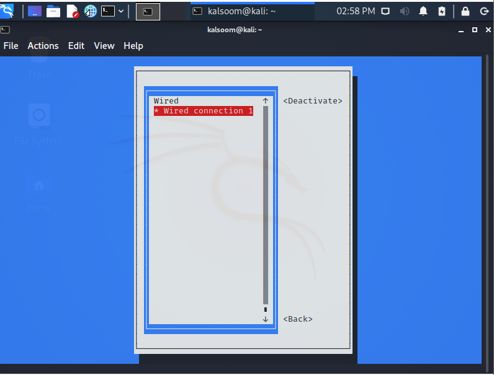
Task: Select Deactivate for the wired connection
Action: tap(313, 100)
